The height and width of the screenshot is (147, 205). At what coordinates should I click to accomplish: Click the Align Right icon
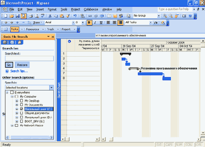click(120, 22)
